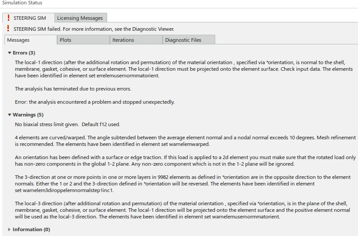358x236 pixels.
Task: Select the "No biaxial stress limit" warning
Action: (x=68, y=124)
